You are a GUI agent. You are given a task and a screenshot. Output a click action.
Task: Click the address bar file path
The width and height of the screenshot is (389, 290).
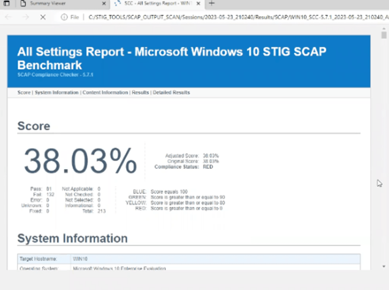[229, 17]
